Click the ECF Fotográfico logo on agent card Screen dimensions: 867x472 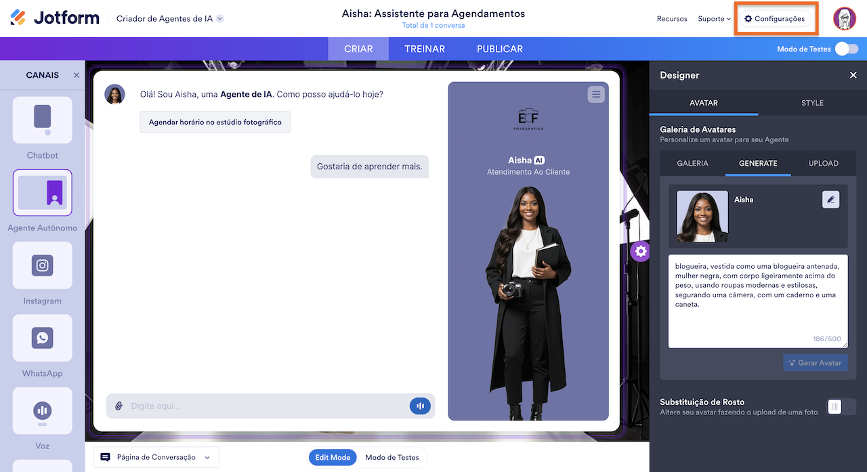[x=529, y=119]
